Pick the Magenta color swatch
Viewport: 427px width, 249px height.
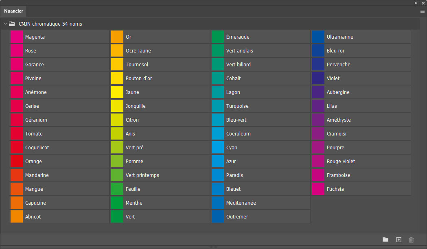[16, 37]
